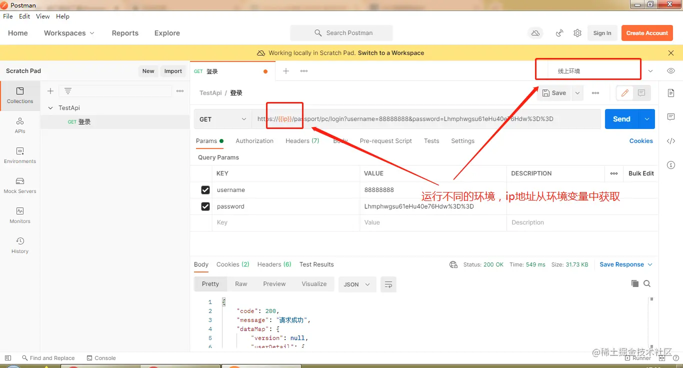Open the code snippet icon

pos(671,141)
